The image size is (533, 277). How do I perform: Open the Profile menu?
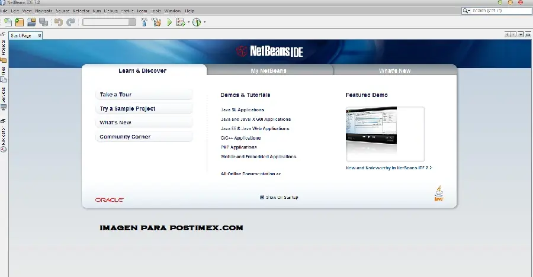[x=127, y=11]
